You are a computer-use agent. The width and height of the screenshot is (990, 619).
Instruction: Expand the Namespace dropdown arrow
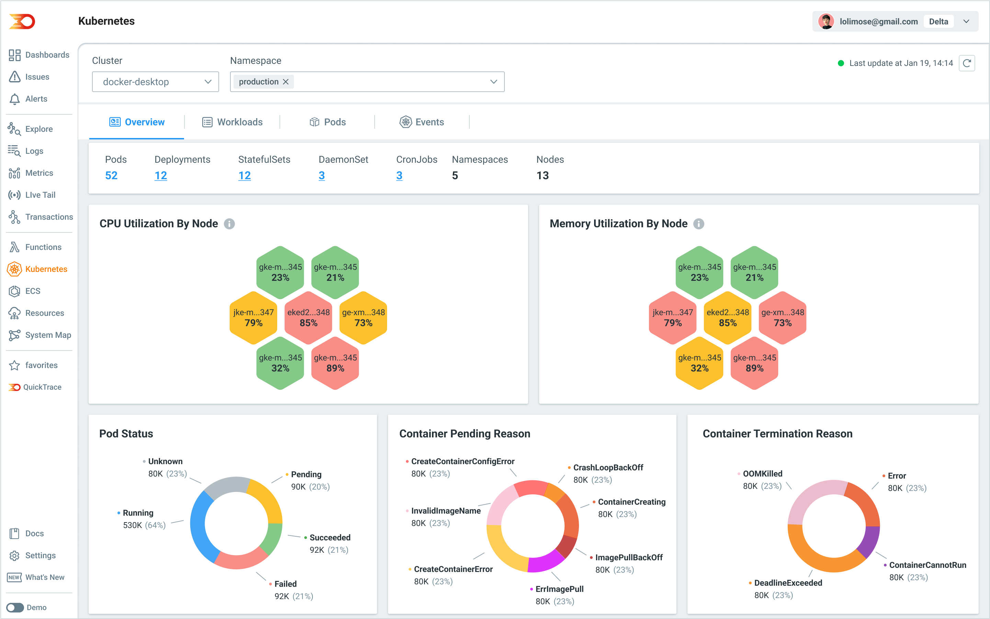493,82
